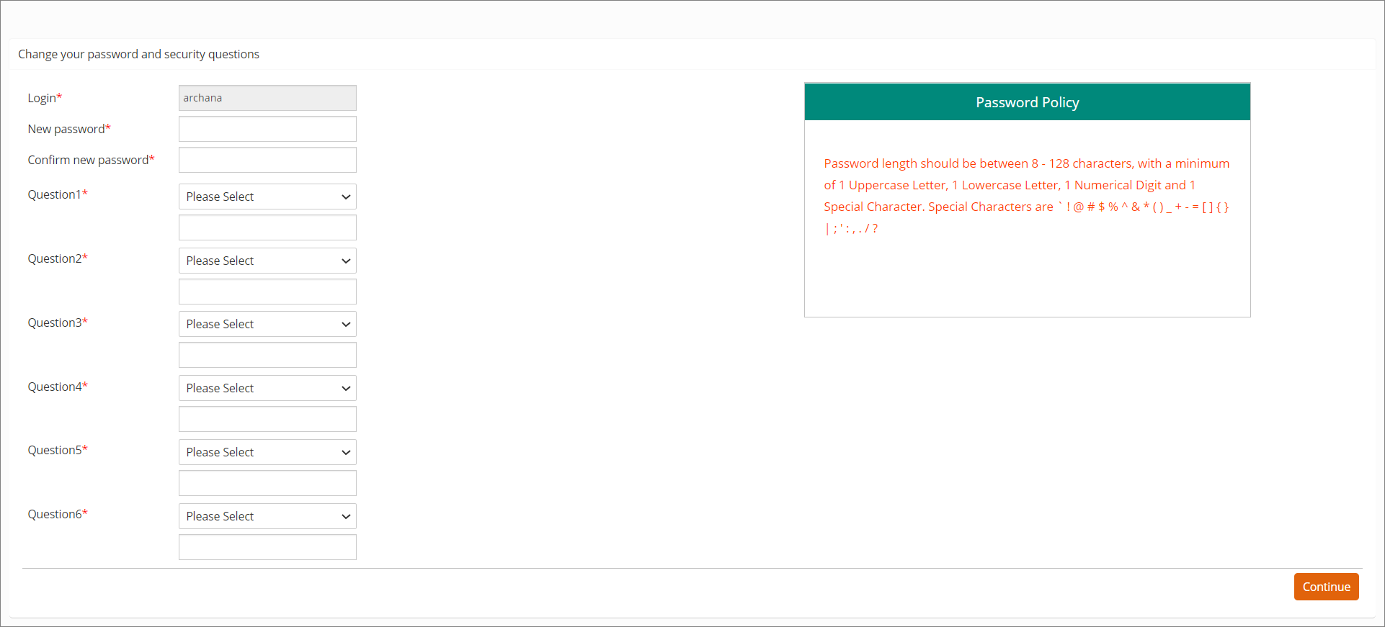Viewport: 1385px width, 627px height.
Task: Click the Question1 answer text box
Action: 267,227
